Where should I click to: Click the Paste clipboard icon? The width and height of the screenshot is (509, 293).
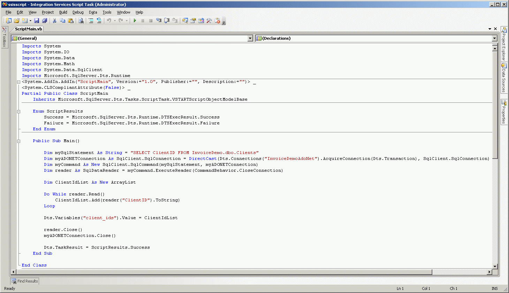(x=71, y=21)
